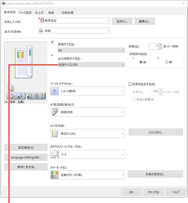The image size is (188, 203).
Task: Close the properties dialog with X
Action: pyautogui.click(x=184, y=3)
